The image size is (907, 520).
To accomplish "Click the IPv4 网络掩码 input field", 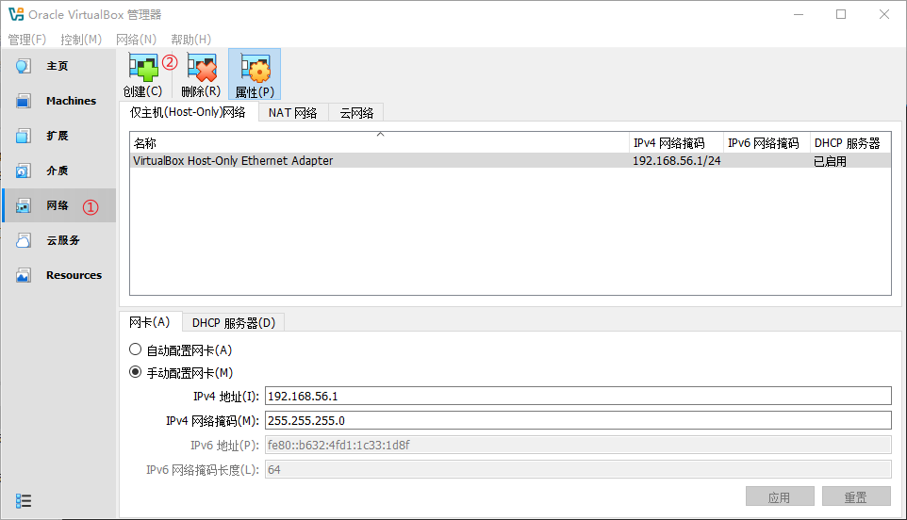I will pos(578,420).
